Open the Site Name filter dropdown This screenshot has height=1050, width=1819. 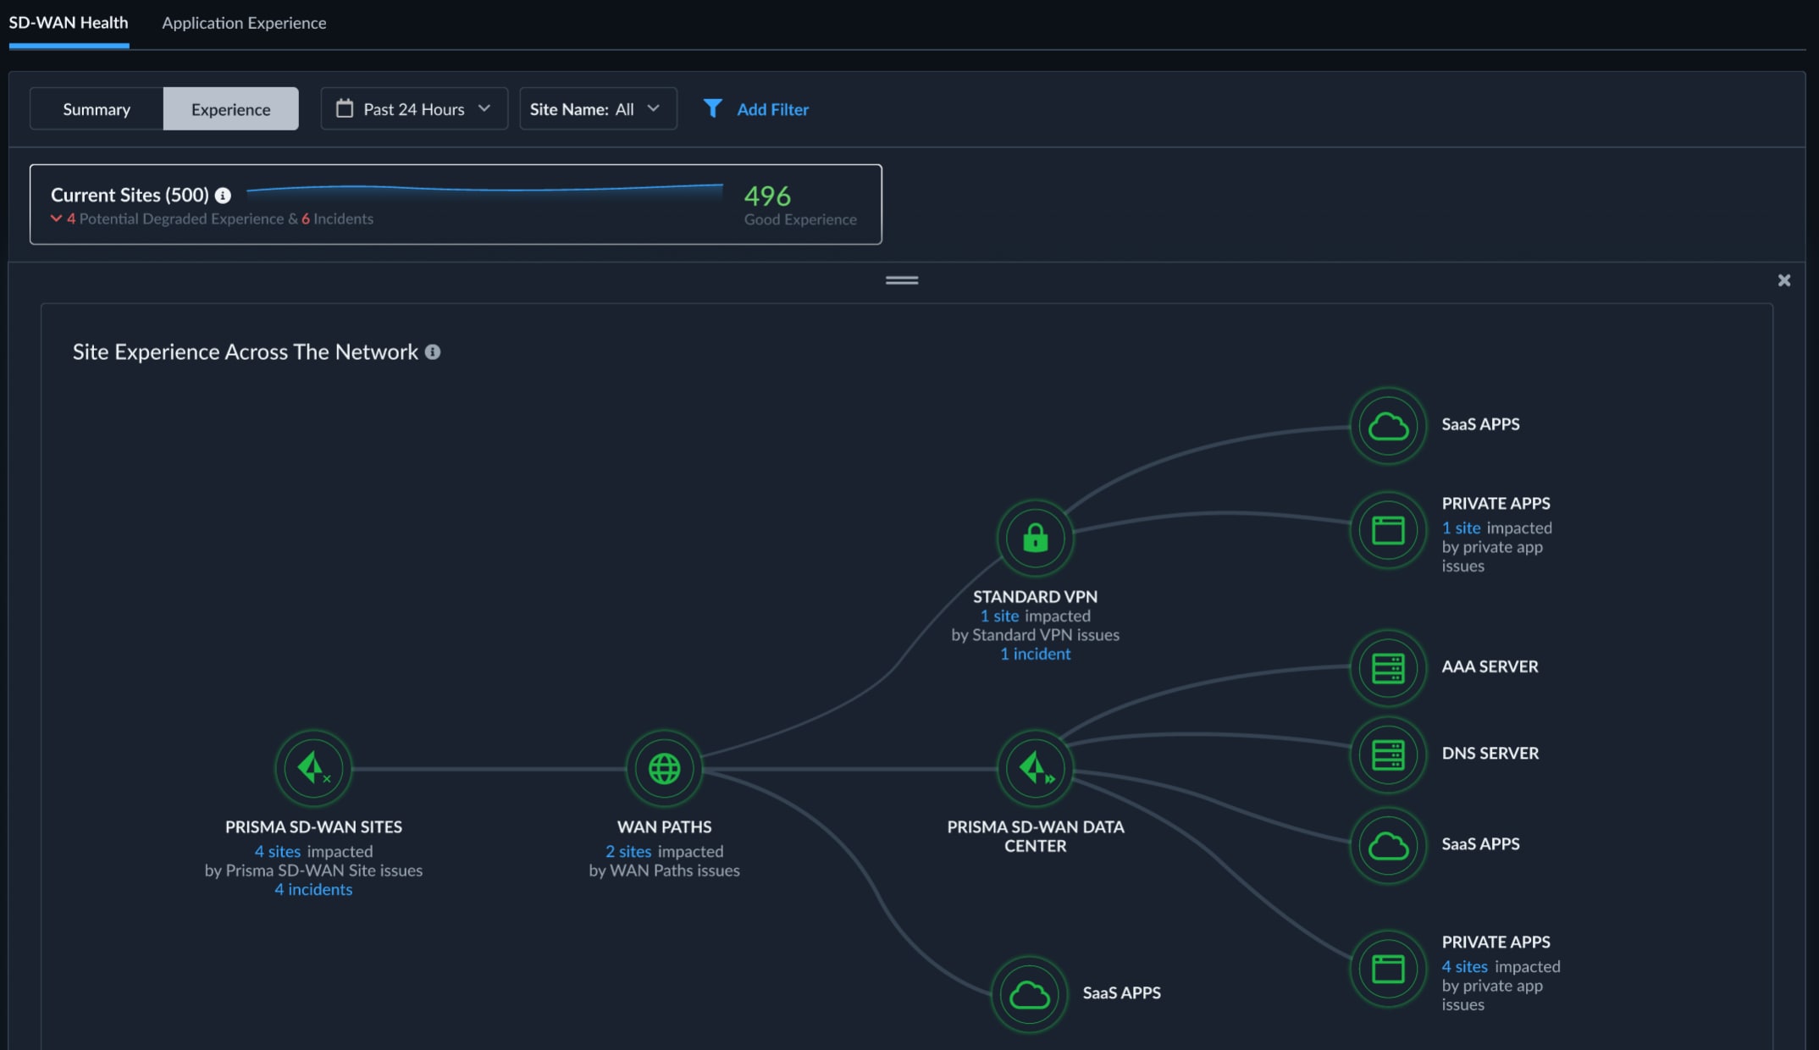(598, 108)
